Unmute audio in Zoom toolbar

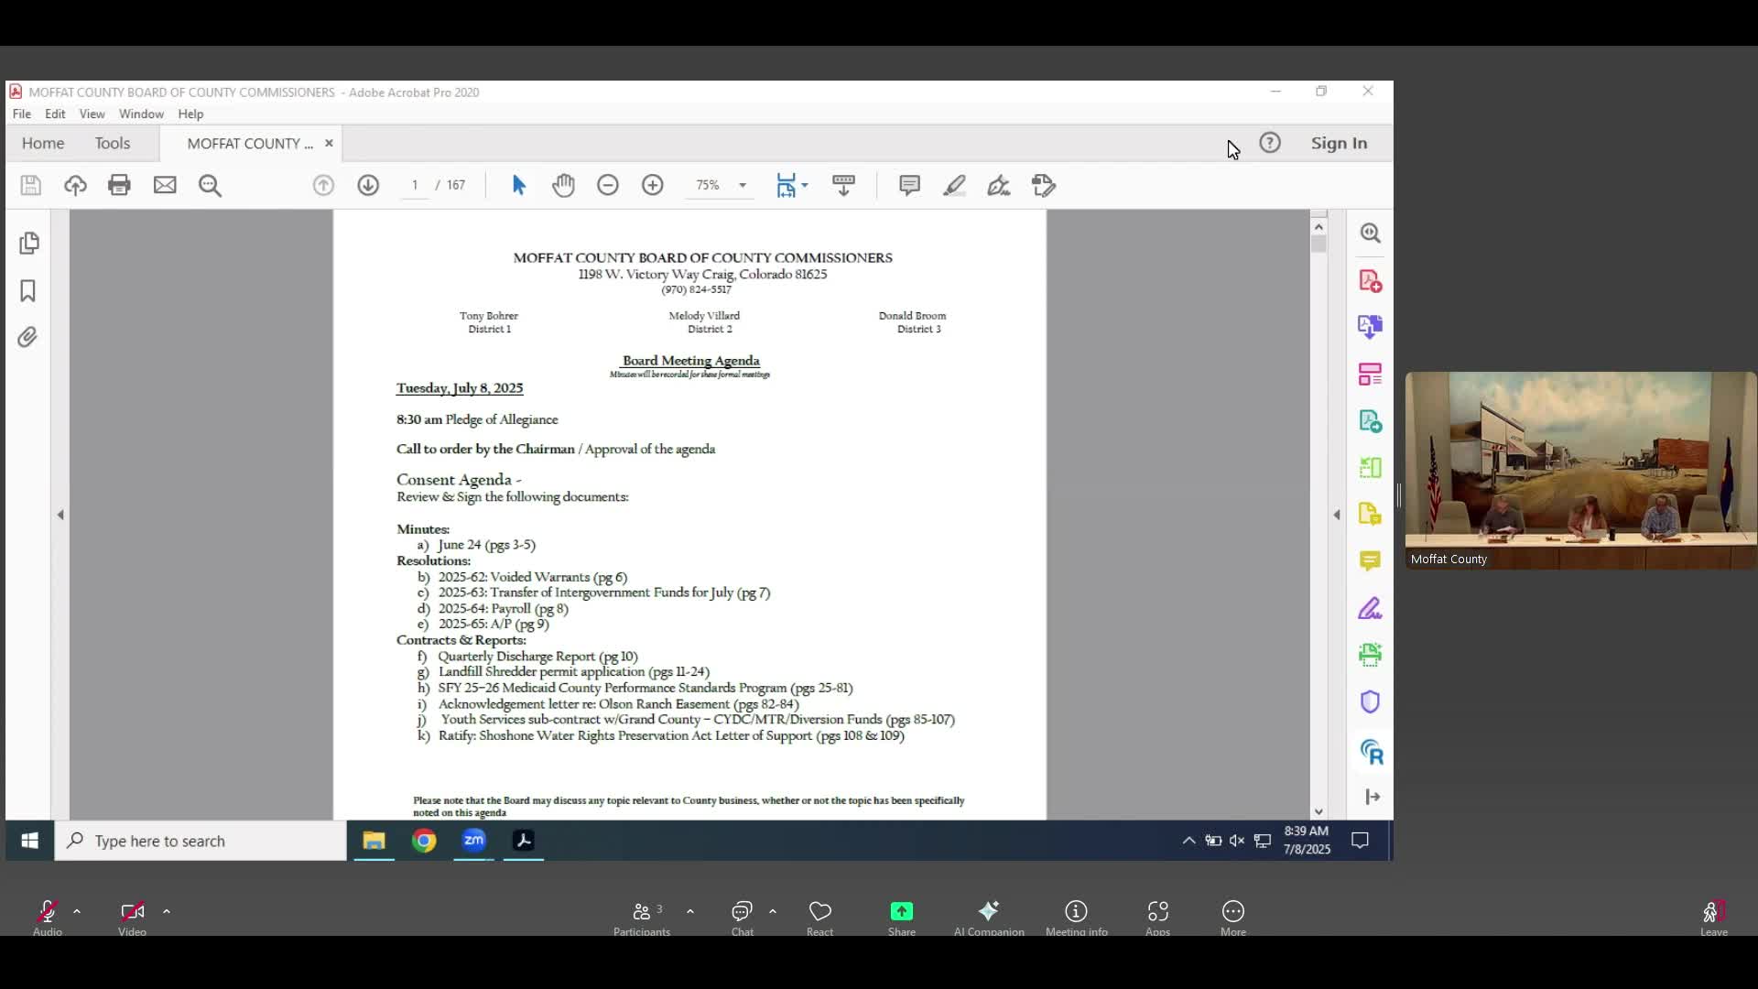click(47, 912)
